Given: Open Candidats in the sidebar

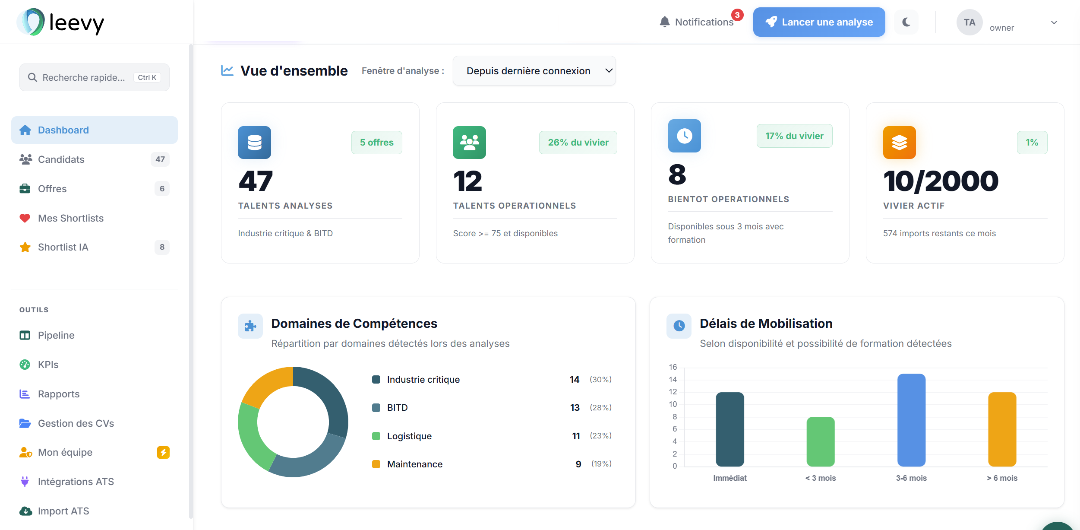Looking at the screenshot, I should tap(61, 159).
